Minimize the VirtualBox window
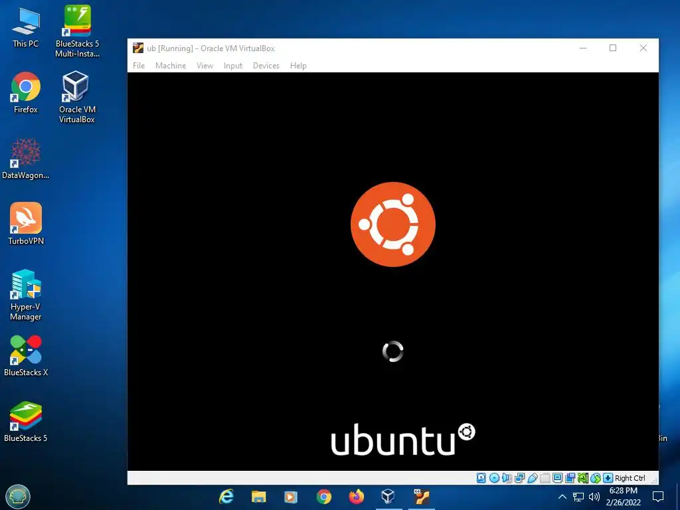The image size is (680, 510). [583, 48]
